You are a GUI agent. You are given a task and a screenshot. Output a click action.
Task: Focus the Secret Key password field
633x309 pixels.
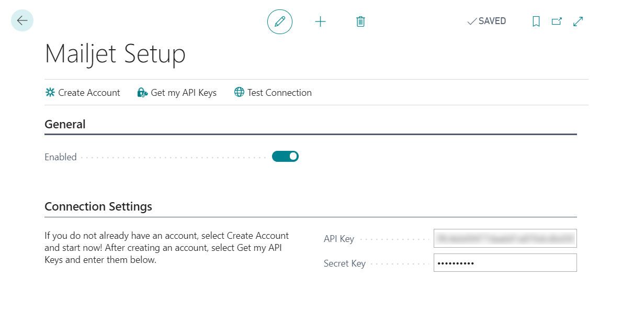[x=505, y=263]
